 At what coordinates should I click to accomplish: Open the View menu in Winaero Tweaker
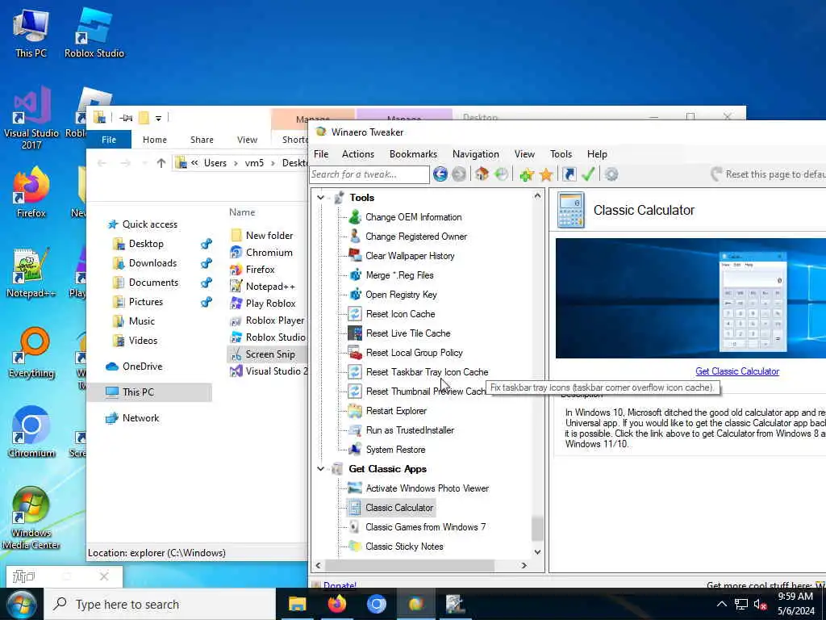point(524,154)
